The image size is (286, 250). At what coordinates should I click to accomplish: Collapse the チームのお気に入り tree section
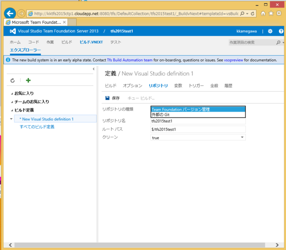[12, 102]
